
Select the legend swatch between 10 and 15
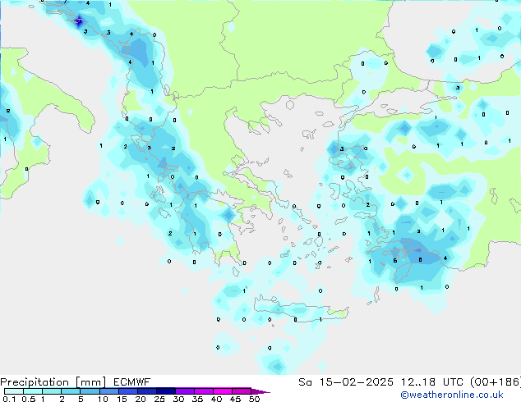tap(111, 391)
